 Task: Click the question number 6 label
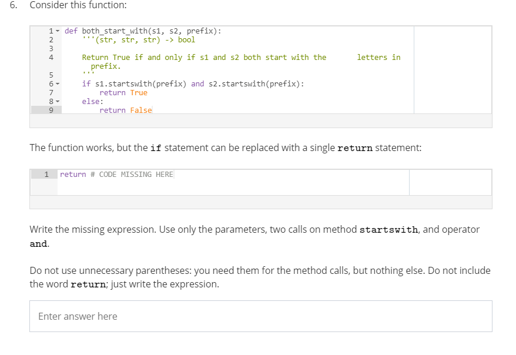pos(12,5)
